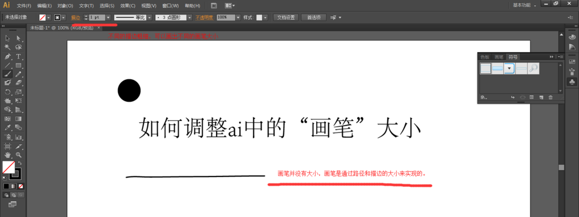Set color mode to solid Color
This screenshot has width=579, height=217.
[6, 186]
